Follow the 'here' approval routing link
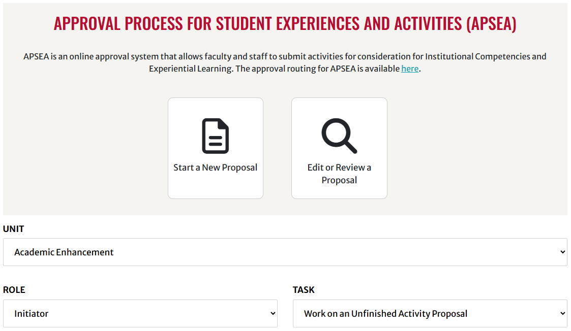Image resolution: width=571 pixels, height=331 pixels. pos(410,69)
